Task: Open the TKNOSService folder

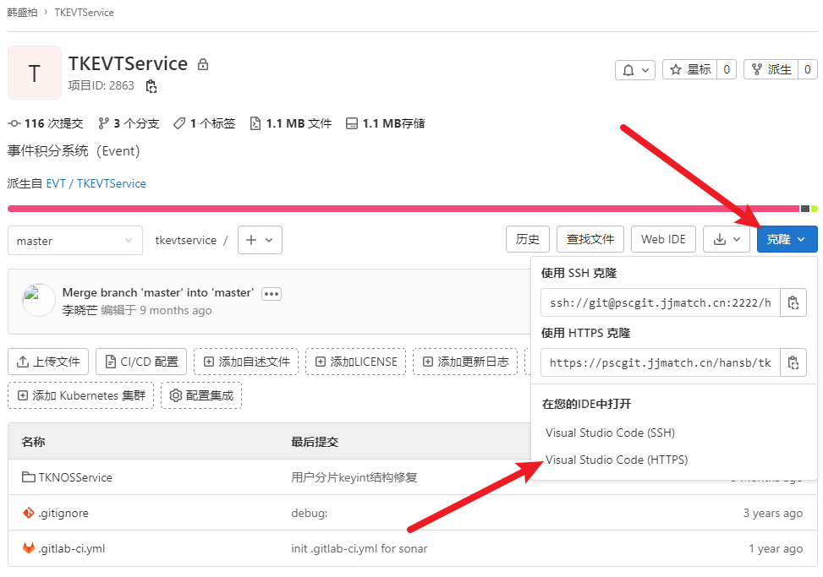Action: click(x=74, y=477)
